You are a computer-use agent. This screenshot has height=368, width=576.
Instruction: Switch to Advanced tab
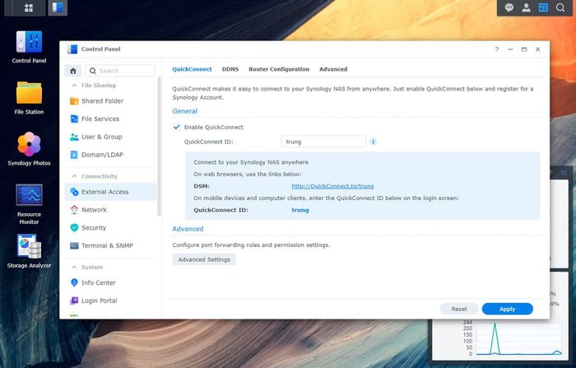click(333, 69)
